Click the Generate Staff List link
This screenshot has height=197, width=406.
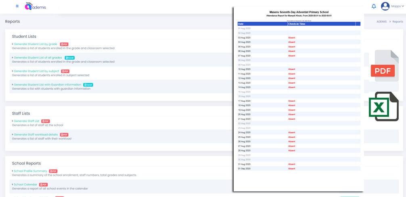coord(27,121)
